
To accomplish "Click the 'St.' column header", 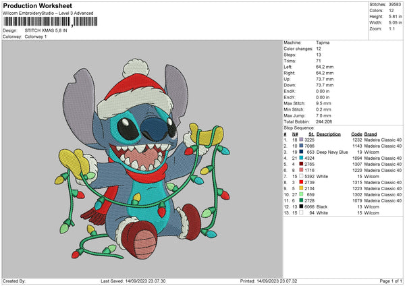I will (x=311, y=134).
